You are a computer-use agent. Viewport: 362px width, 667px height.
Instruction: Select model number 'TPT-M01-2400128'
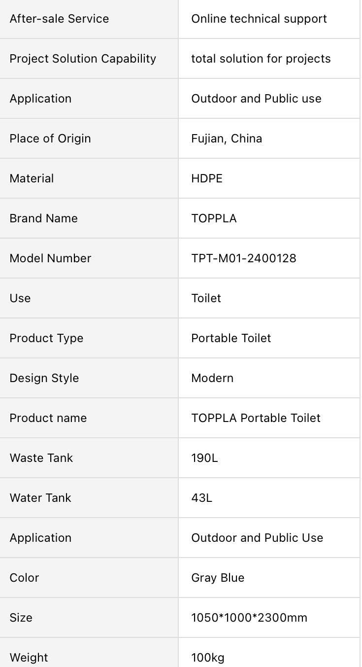pos(244,258)
